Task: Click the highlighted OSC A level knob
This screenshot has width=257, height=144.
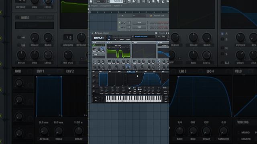Action: coord(128,67)
